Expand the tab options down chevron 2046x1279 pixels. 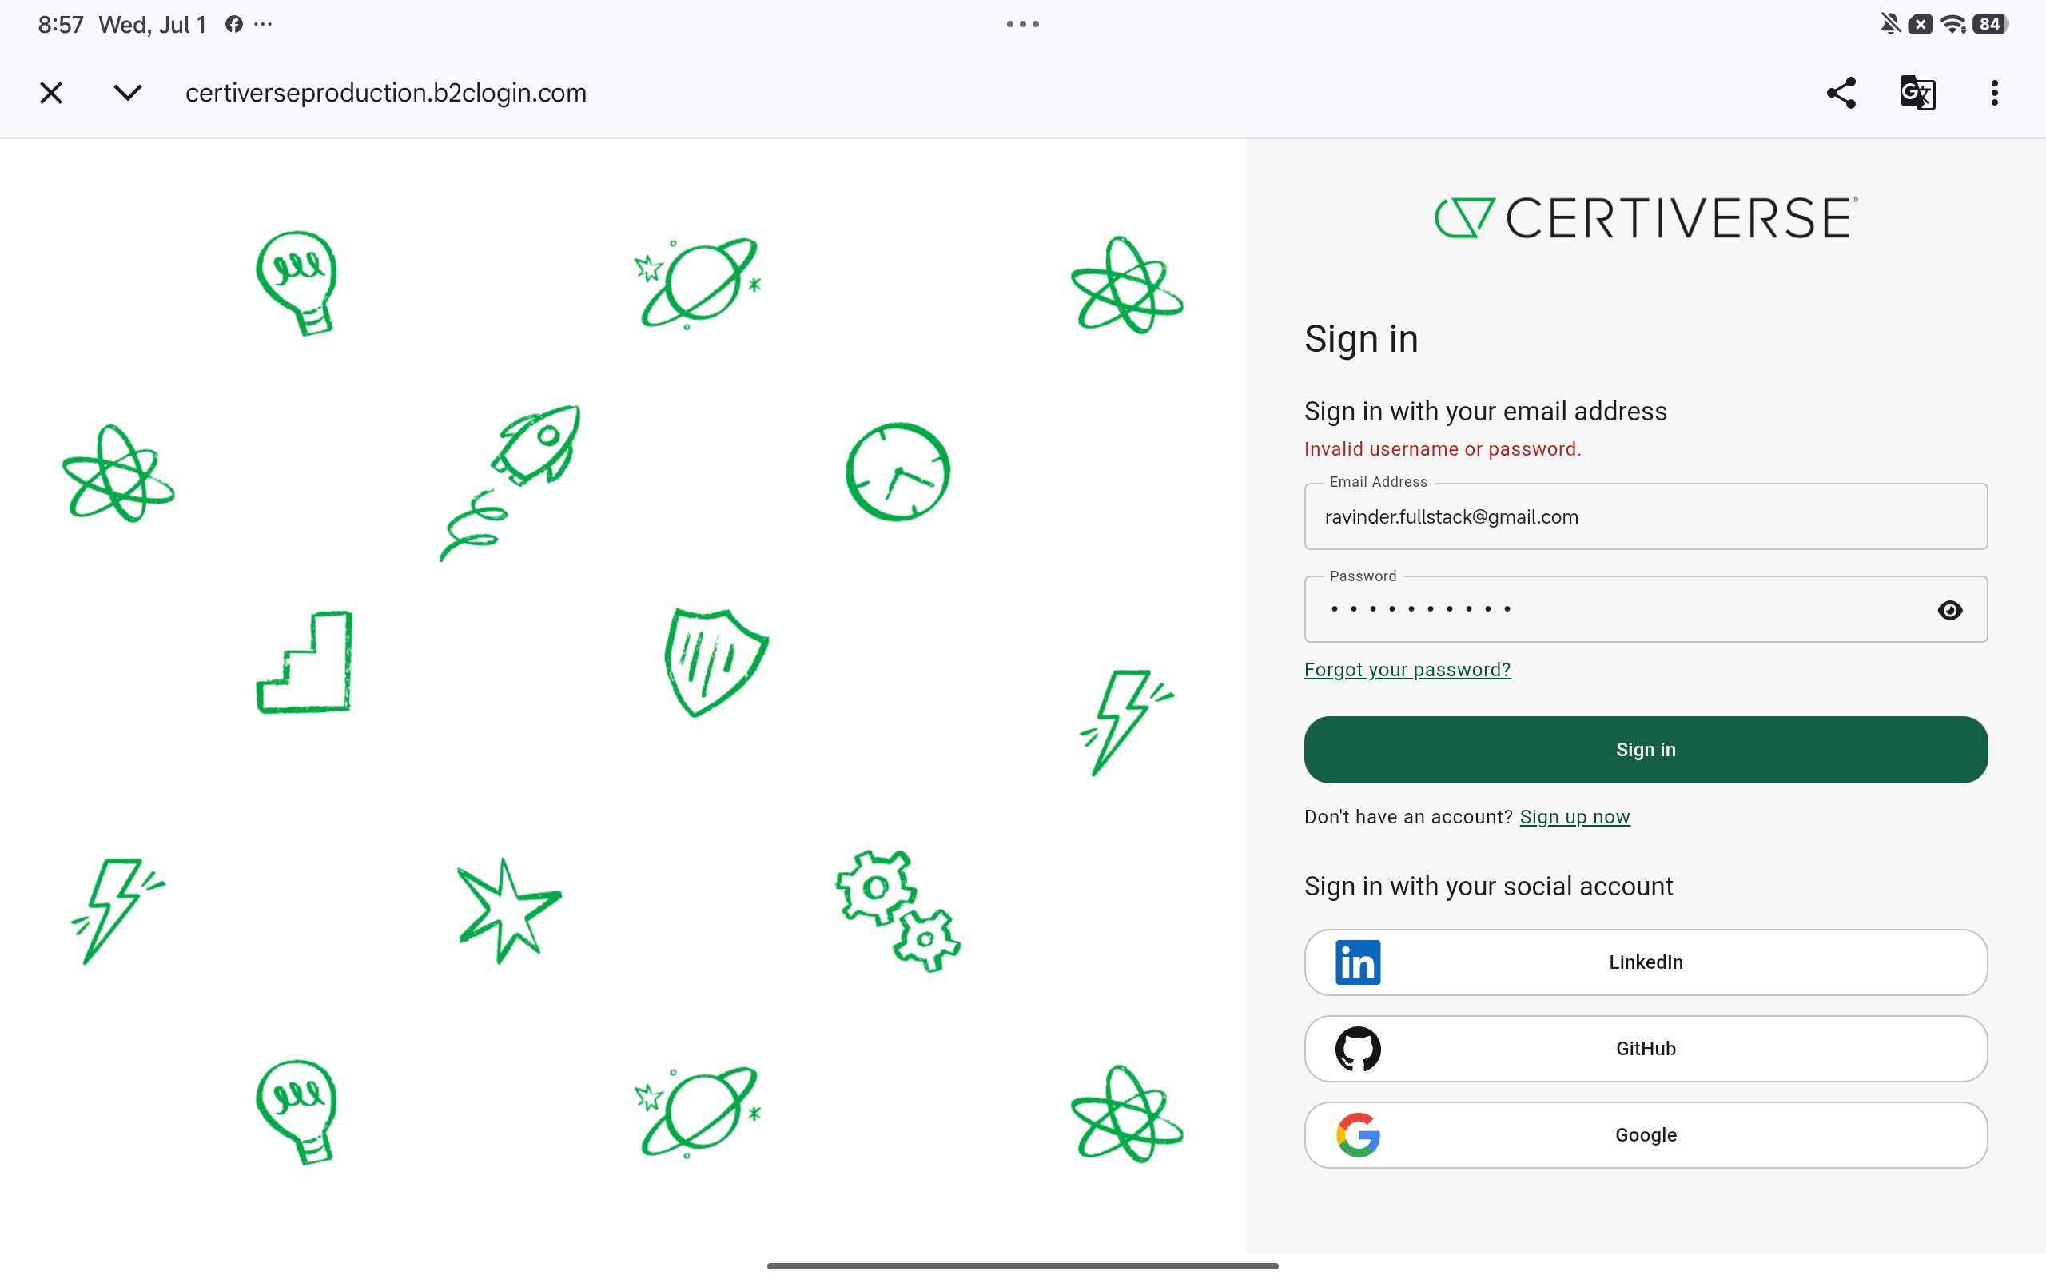[x=128, y=92]
